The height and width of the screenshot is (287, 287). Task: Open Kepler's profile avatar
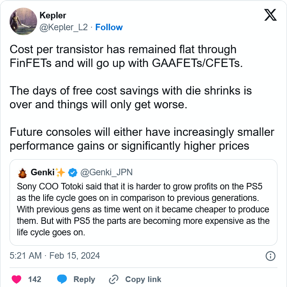point(23,21)
